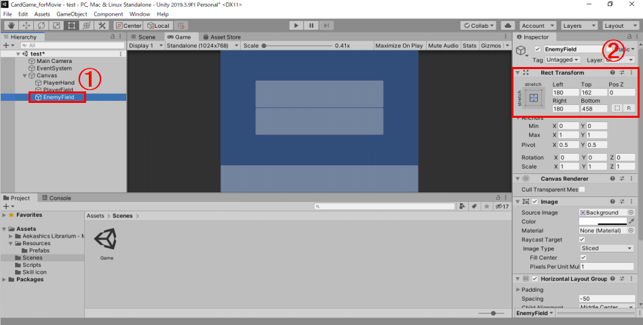Switch to the Asset Store tab
643x325 pixels.
coord(221,37)
